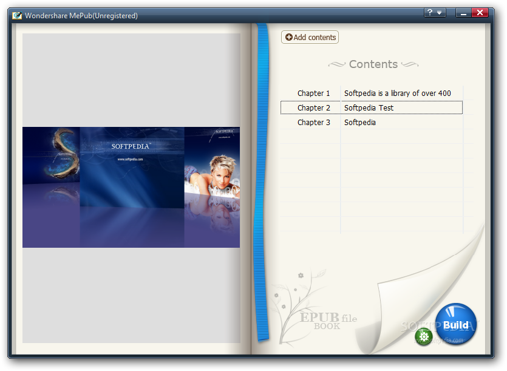Open the green gear settings icon
The image size is (507, 371).
(424, 337)
